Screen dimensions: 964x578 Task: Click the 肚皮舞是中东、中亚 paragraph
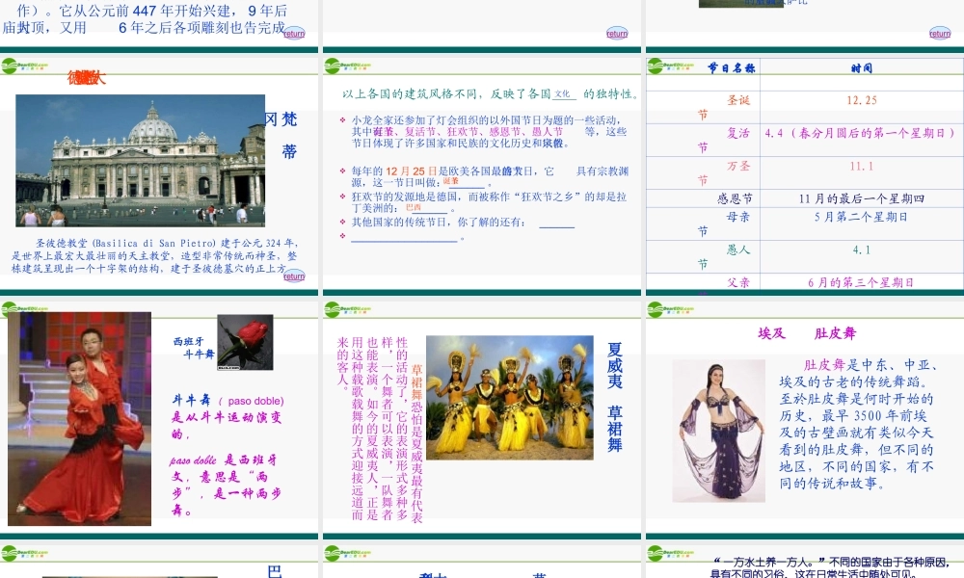(x=858, y=424)
